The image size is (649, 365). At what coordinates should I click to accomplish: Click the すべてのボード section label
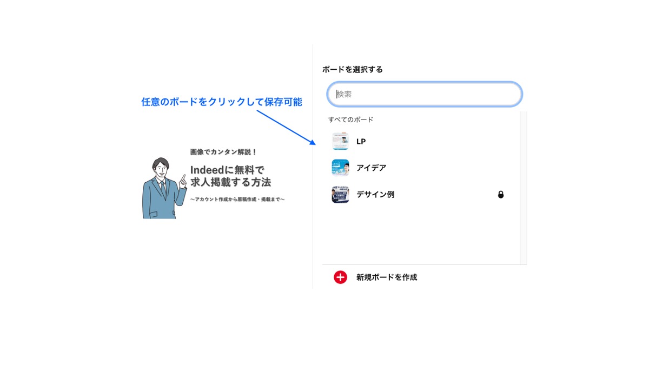(350, 120)
